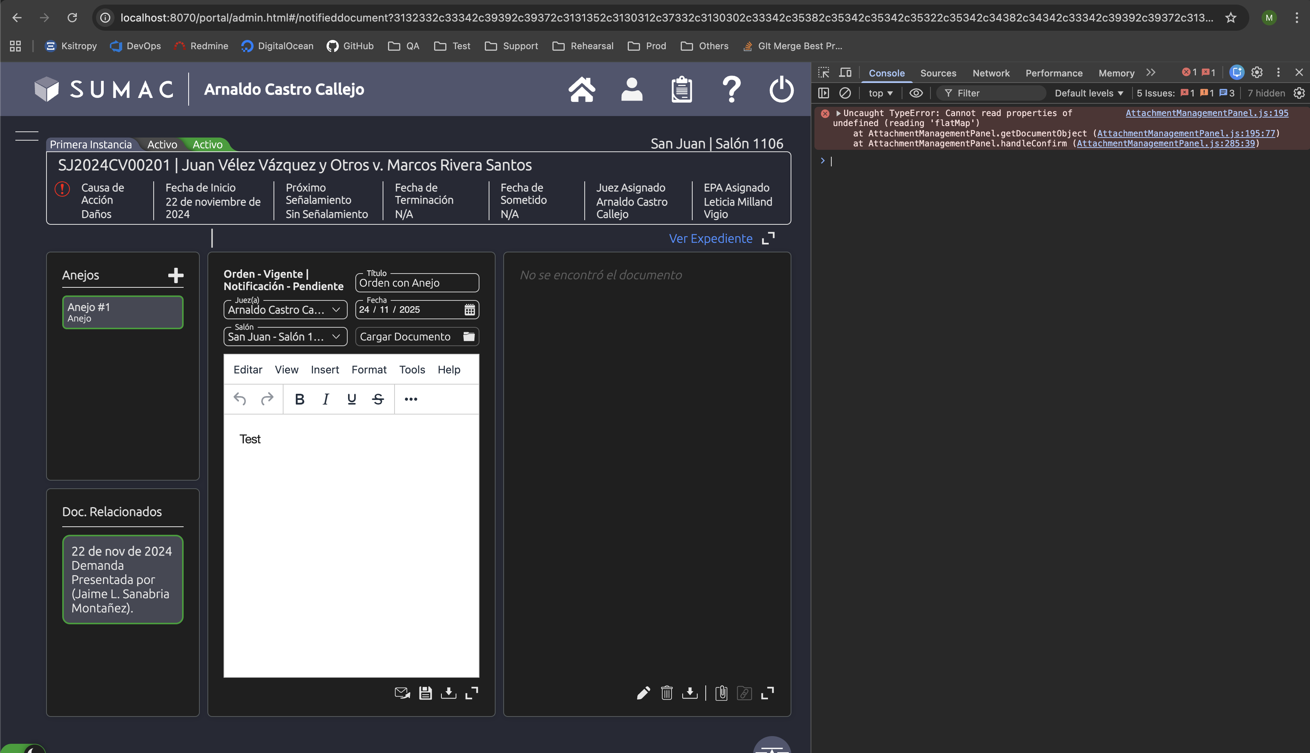Switch to the Network tab in DevTools
1310x753 pixels.
click(990, 73)
